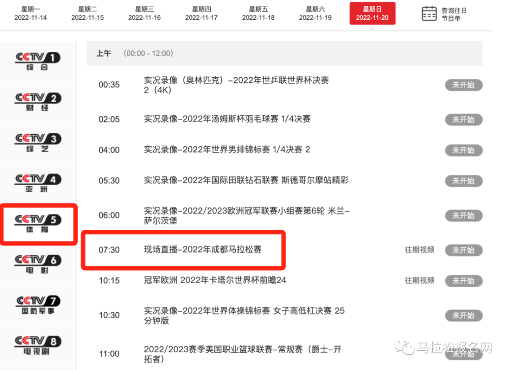The image size is (509, 370).
Task: Select program 冠军欧洲 2022年卡塔尔世界杯前瞻24
Action: coord(215,280)
